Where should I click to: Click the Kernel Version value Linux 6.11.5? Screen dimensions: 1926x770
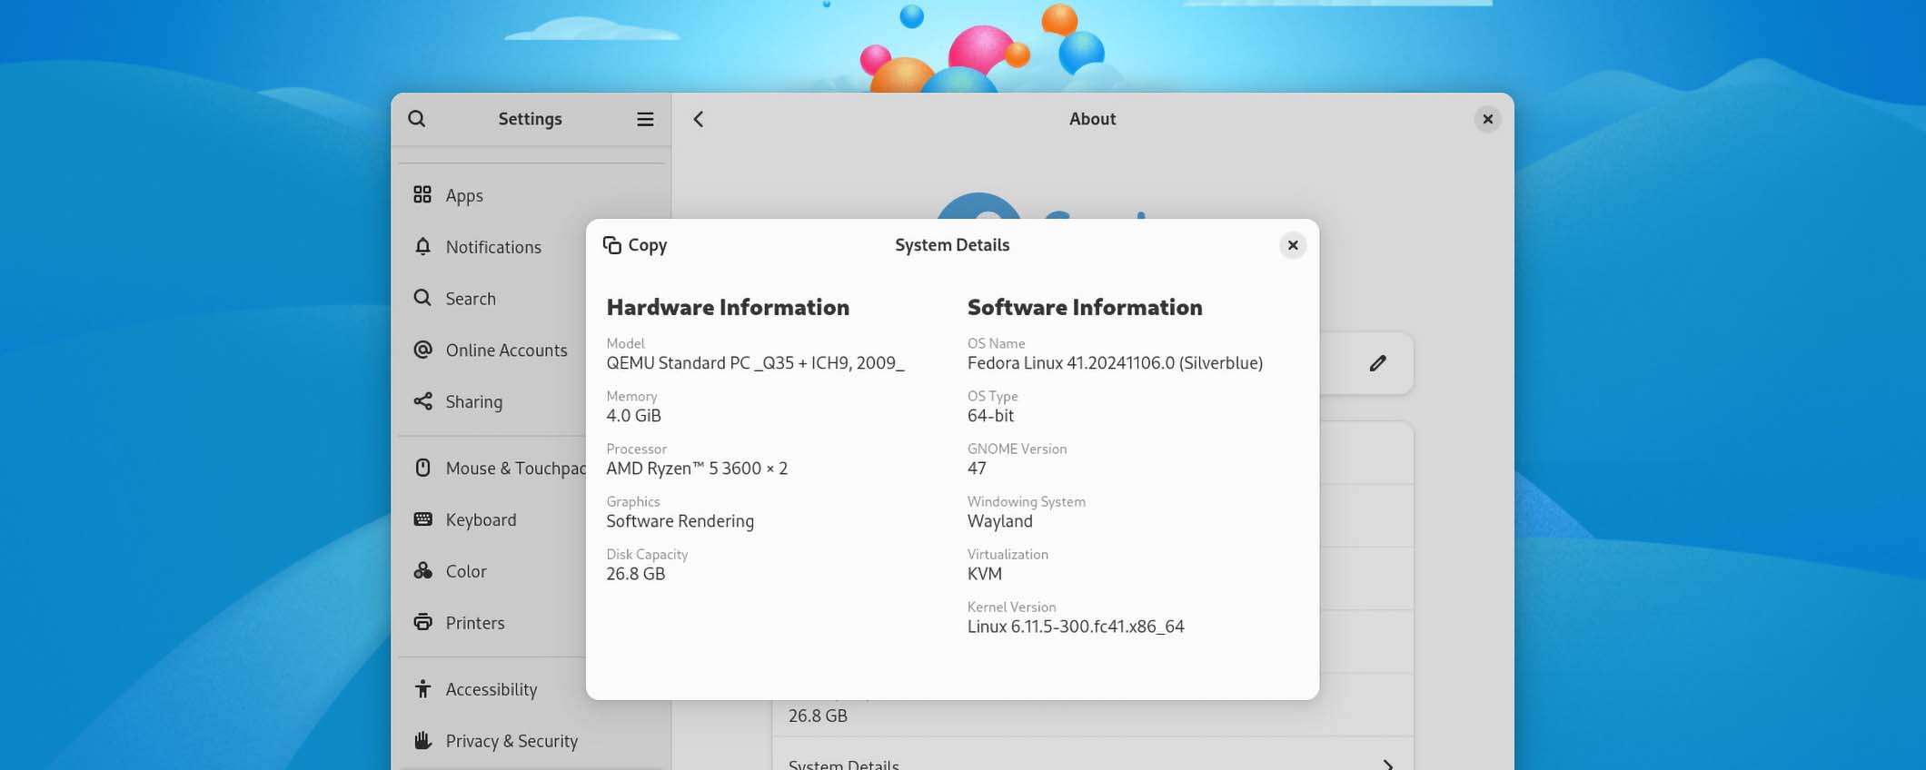click(x=1076, y=627)
